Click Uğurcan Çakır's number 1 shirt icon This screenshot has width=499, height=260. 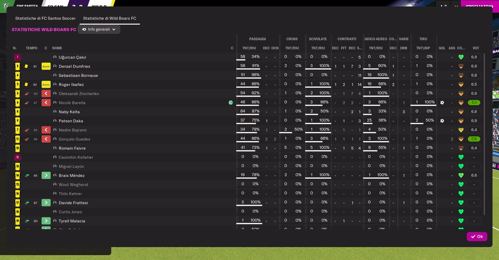pos(17,57)
